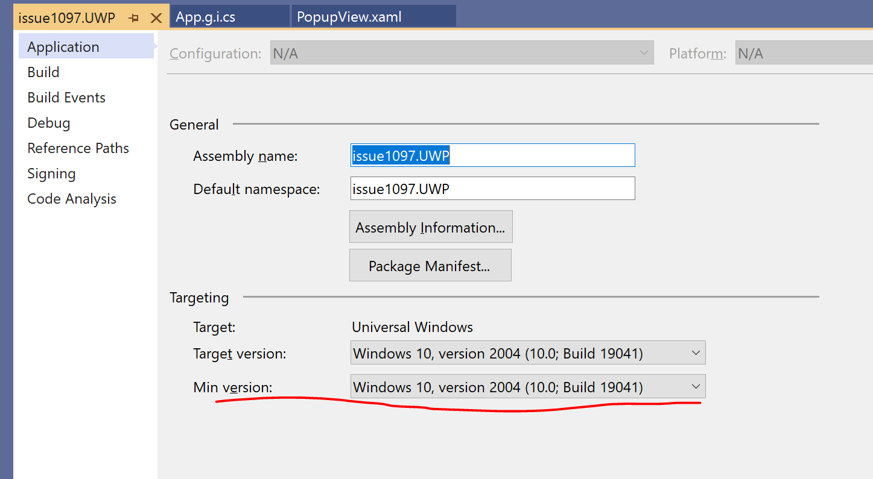The height and width of the screenshot is (479, 873).
Task: Pin the issue1097.UWP document tab
Action: (133, 17)
